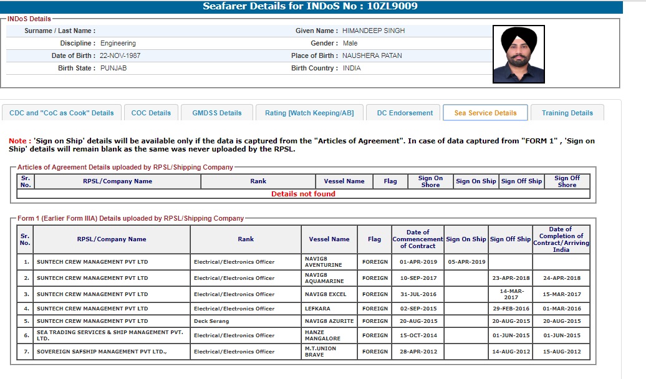Screen dimensions: 646x379
Task: Click the Vessel Name header in Form 1 table
Action: coord(329,239)
